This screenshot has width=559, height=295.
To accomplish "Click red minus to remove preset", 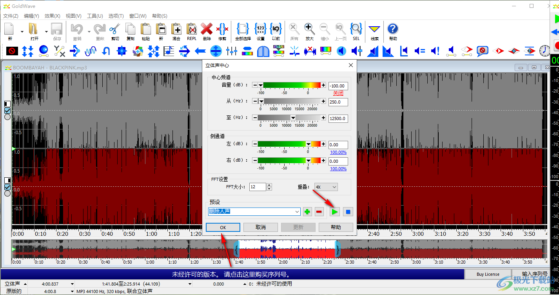I will [319, 212].
